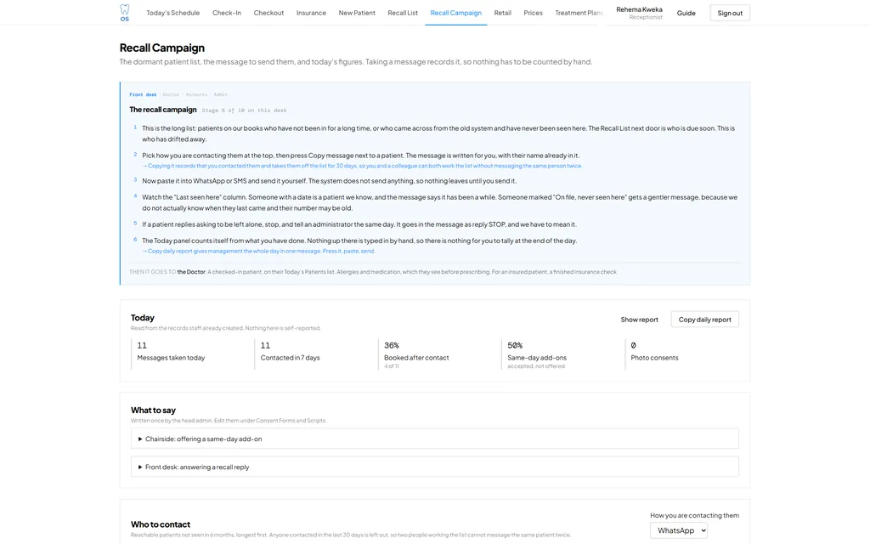Select the New Patient tab

[357, 13]
